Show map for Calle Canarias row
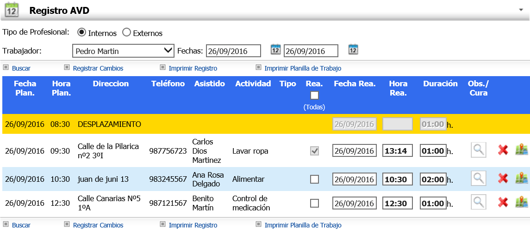Viewport: 530px width, 233px height. [x=522, y=203]
